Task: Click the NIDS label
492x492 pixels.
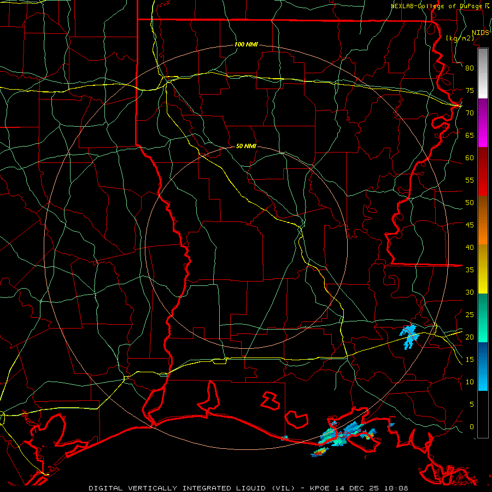Action: [481, 33]
